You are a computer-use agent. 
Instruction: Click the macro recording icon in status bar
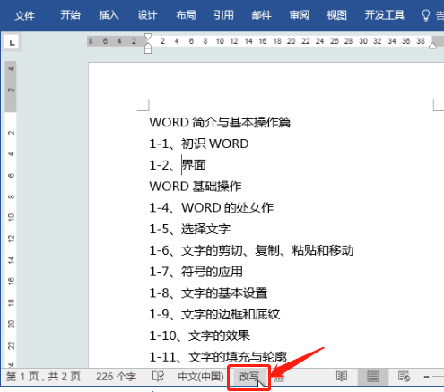click(279, 379)
